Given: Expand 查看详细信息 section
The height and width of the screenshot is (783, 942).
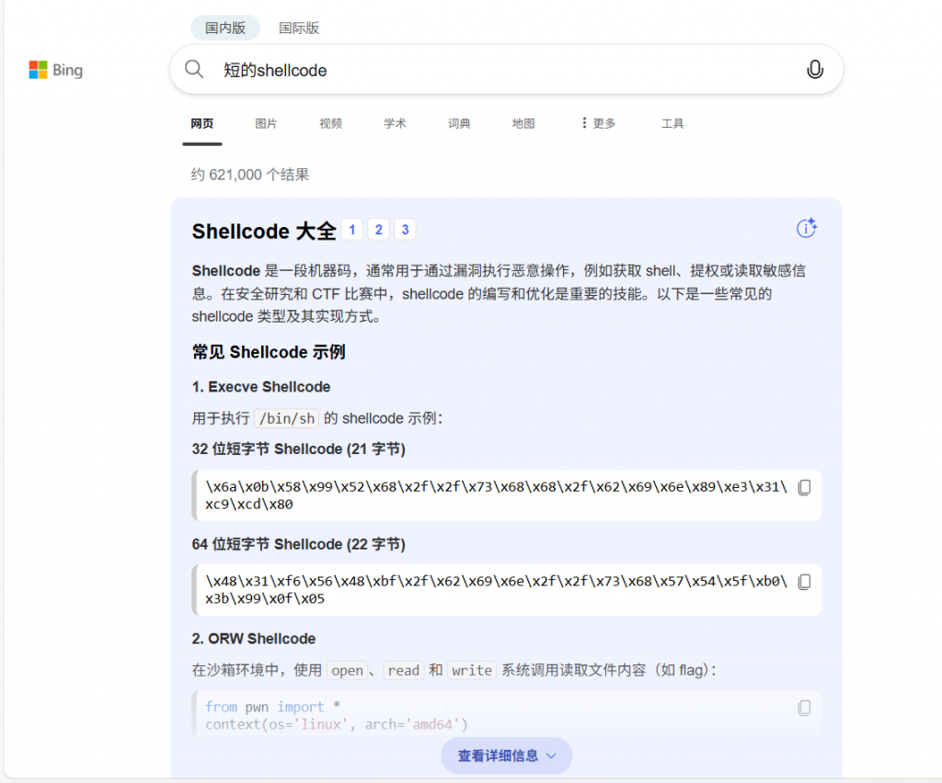Looking at the screenshot, I should click(506, 755).
